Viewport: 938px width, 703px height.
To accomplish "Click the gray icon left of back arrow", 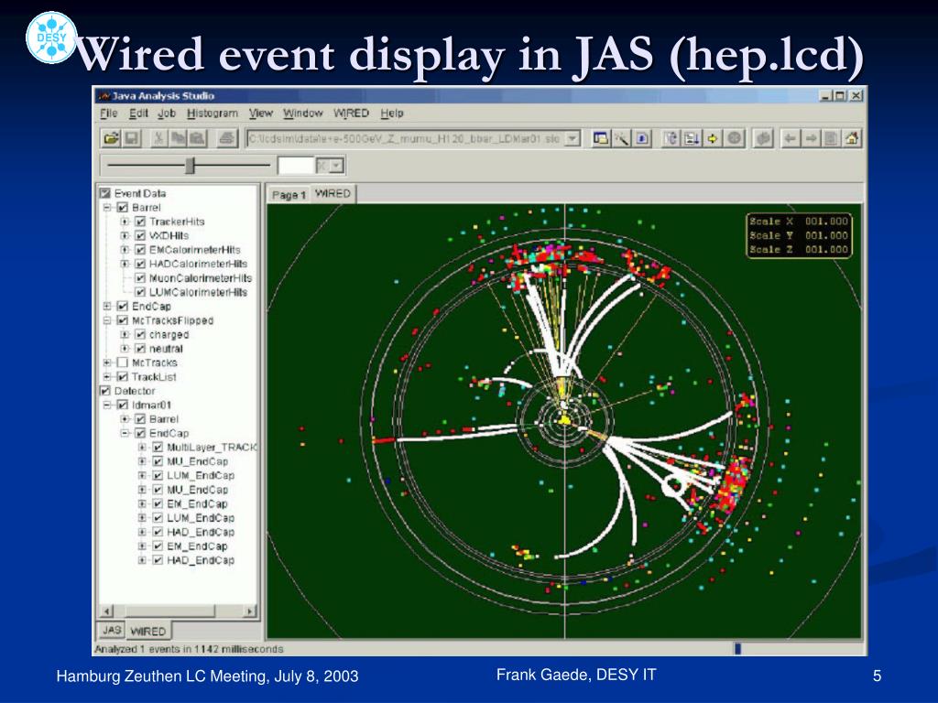I will click(x=763, y=139).
